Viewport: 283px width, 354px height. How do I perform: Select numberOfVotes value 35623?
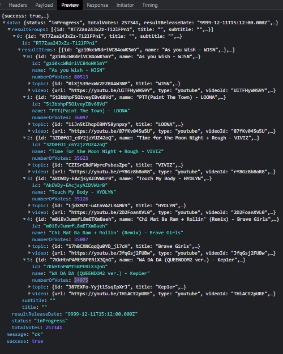(x=81, y=158)
